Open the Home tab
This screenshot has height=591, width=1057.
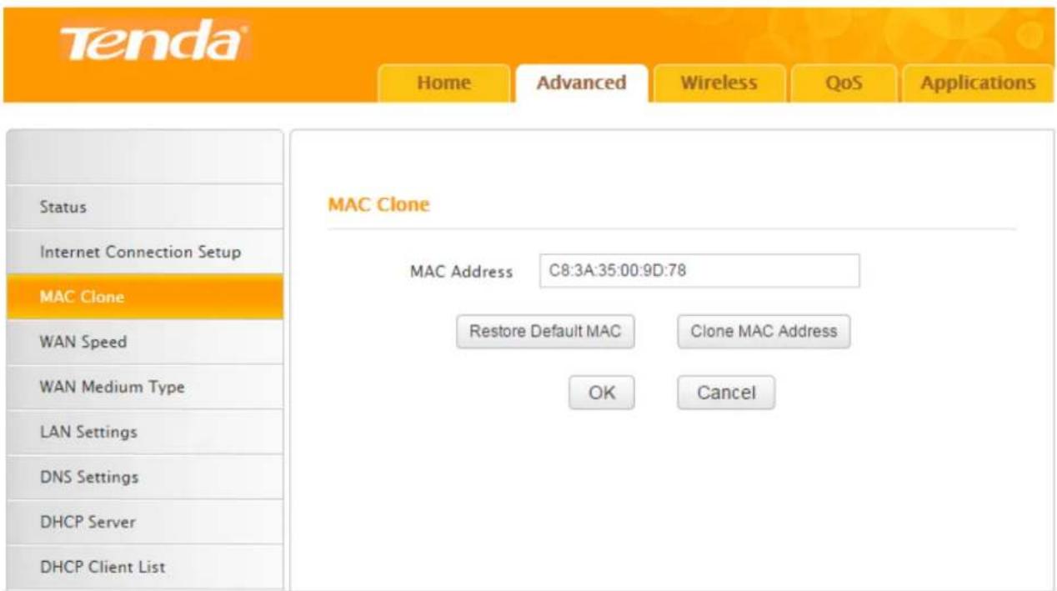443,83
